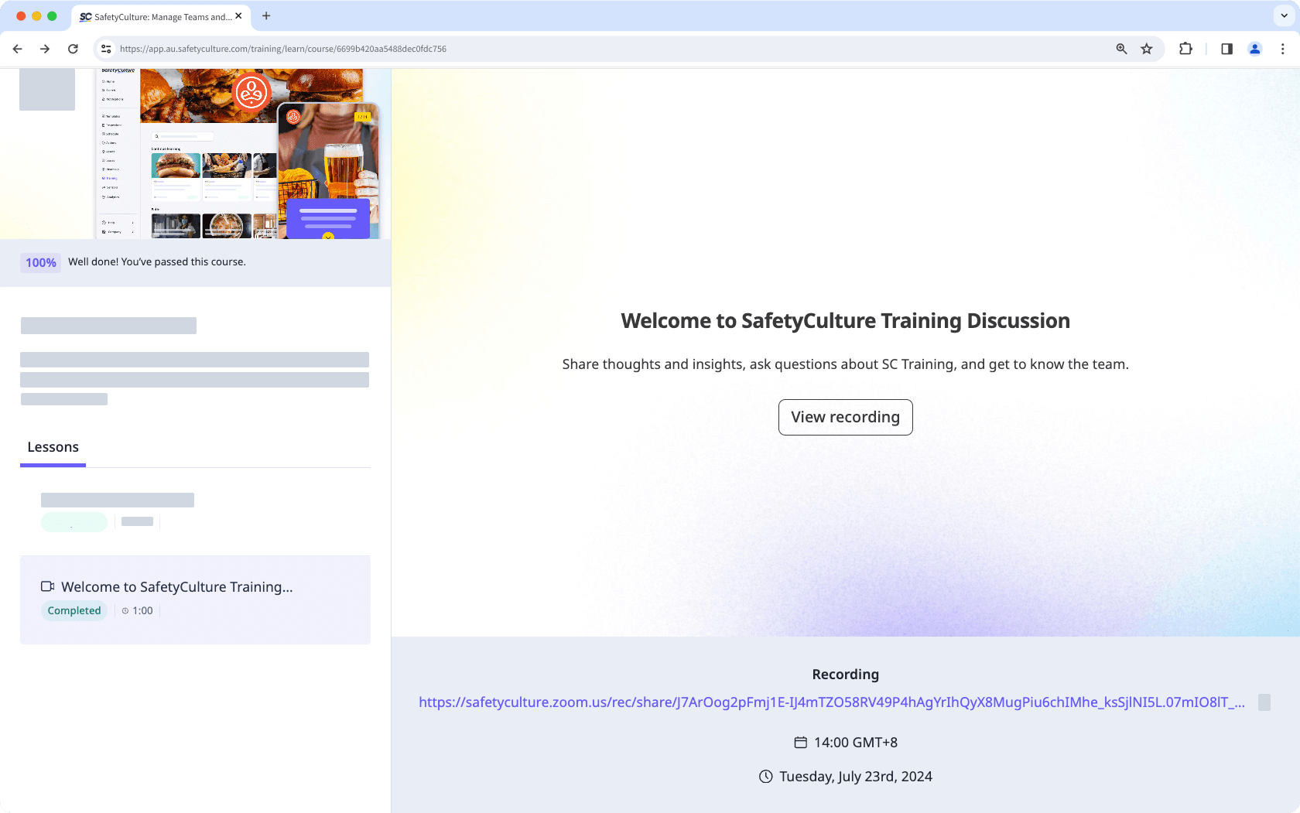Reload the page with the refresh icon
The height and width of the screenshot is (813, 1300).
73,48
